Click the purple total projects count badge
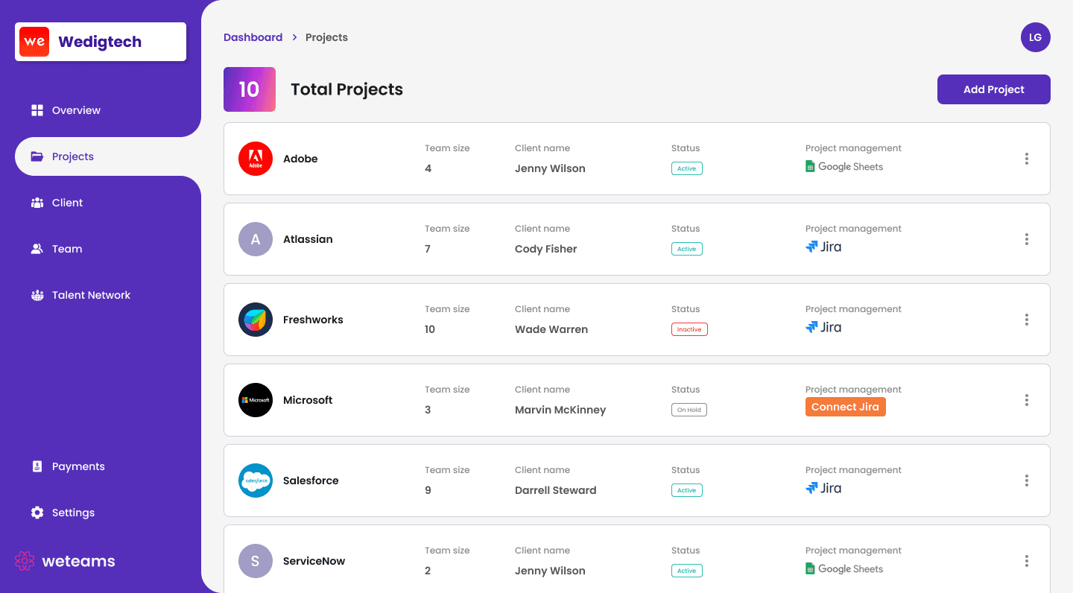Viewport: 1073px width, 593px height. 250,89
